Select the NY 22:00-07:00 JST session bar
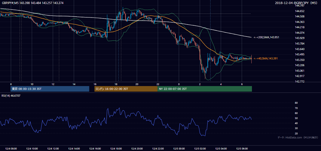 (x=205, y=89)
